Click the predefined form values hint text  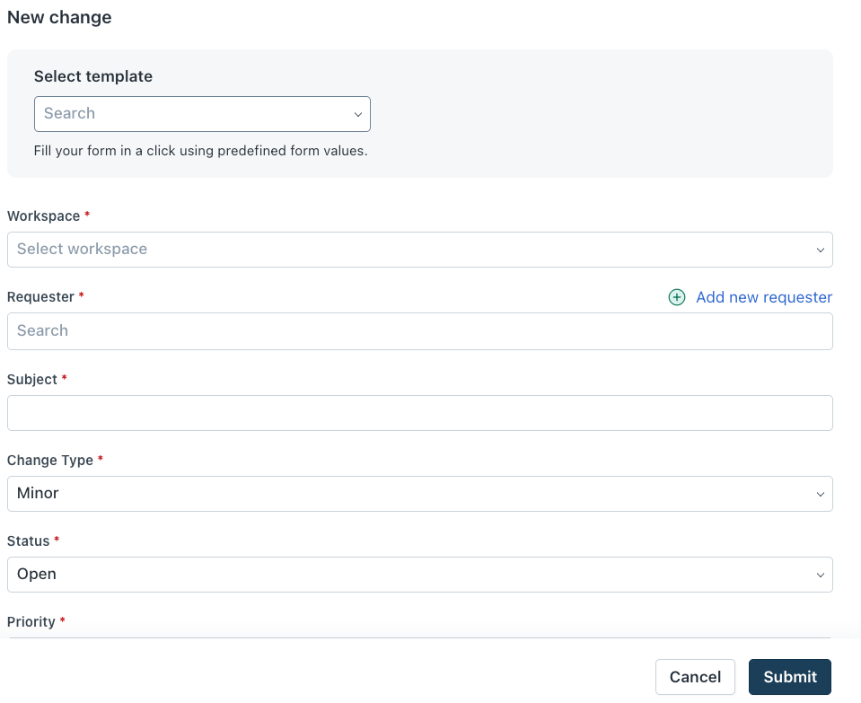pos(200,151)
